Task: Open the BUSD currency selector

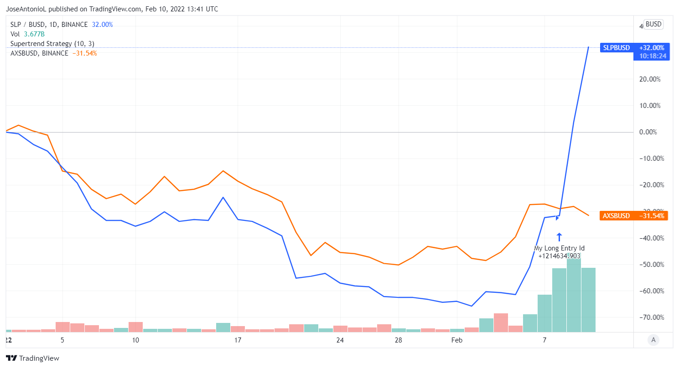Action: 653,25
